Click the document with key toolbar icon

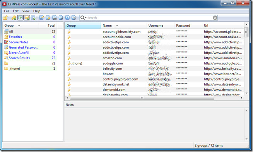pyautogui.click(x=48, y=17)
